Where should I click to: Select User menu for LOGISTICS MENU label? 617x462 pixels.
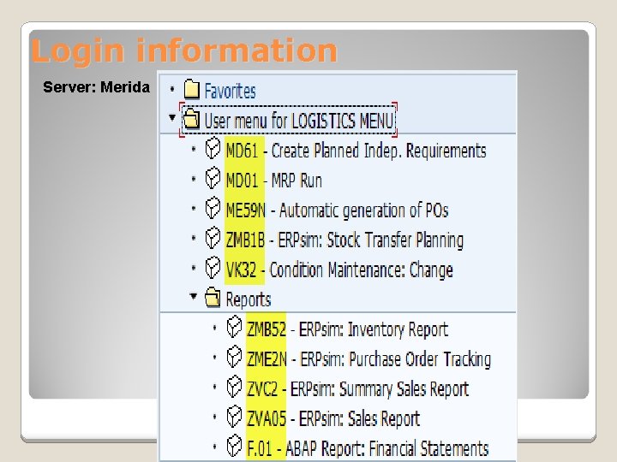299,121
